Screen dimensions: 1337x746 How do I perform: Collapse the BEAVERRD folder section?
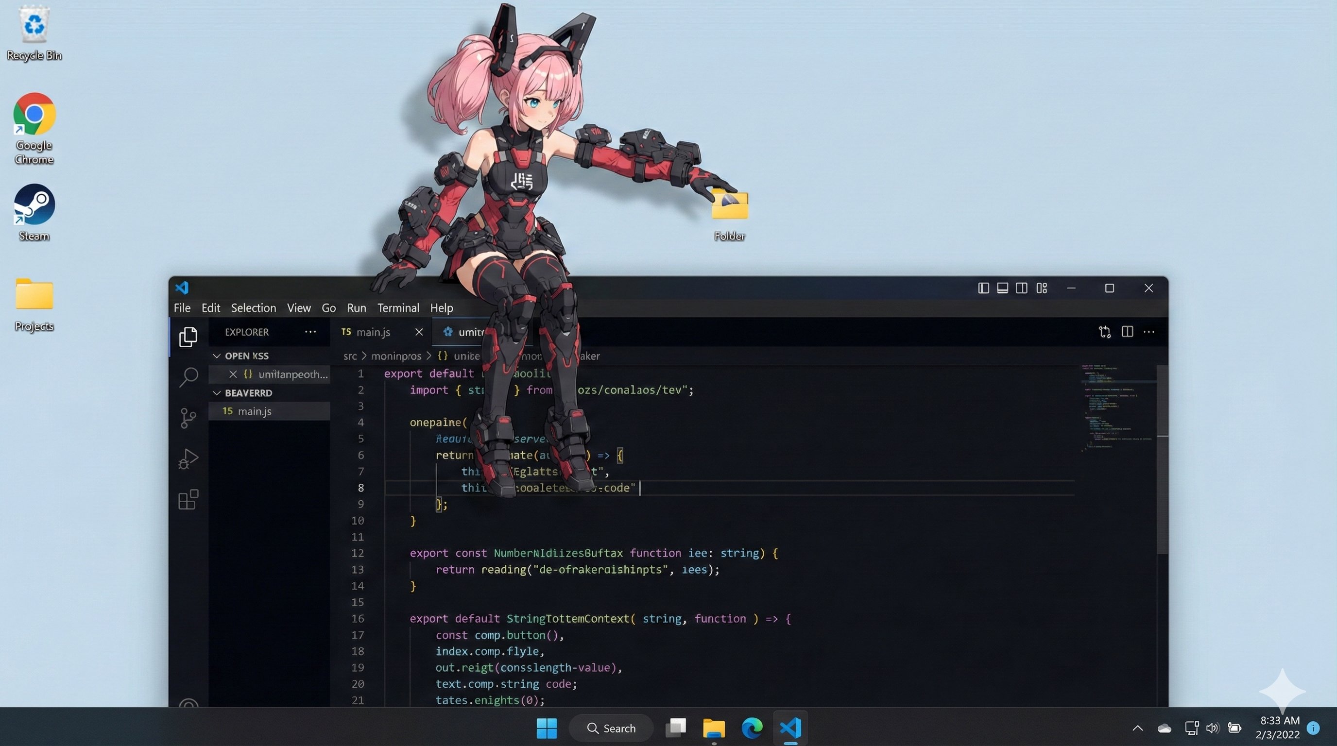click(216, 393)
